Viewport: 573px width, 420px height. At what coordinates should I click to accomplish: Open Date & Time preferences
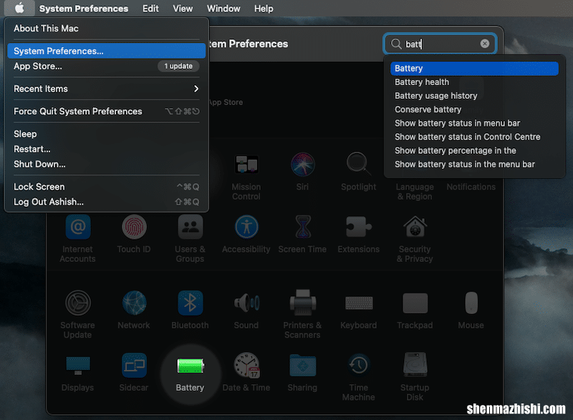click(x=246, y=365)
